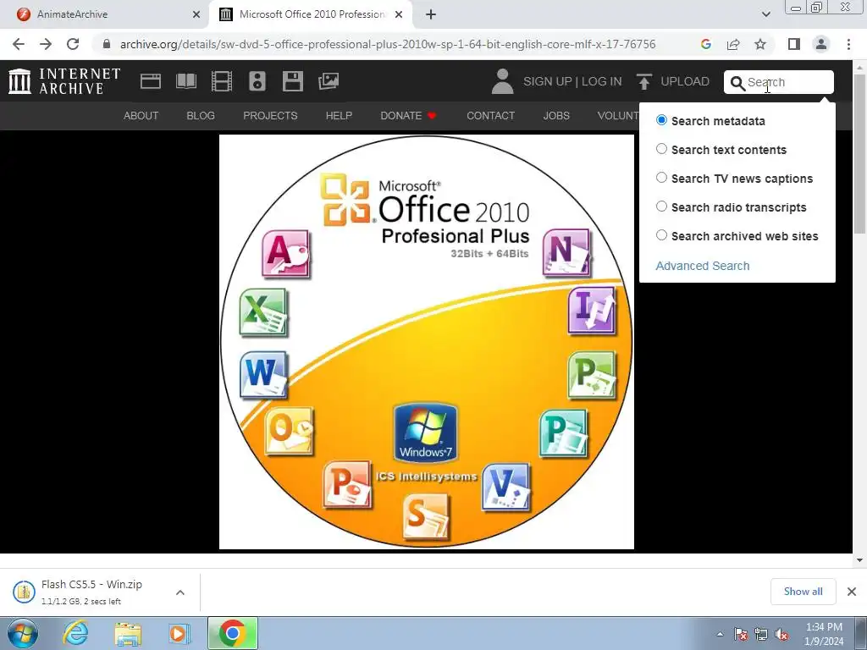867x650 pixels.
Task: Open the Chrome profile icon
Action: point(821,44)
